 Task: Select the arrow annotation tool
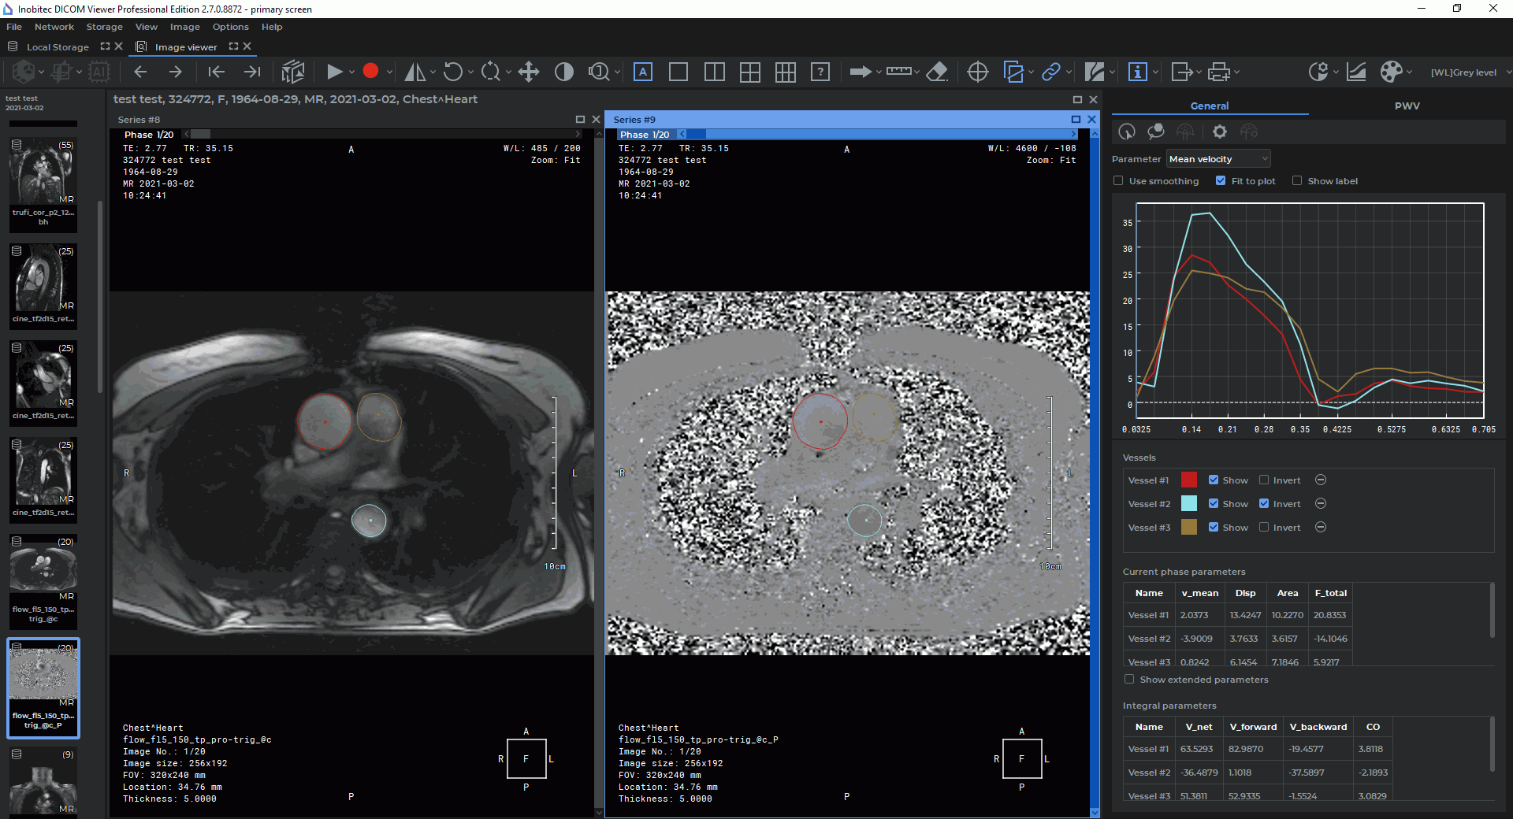(861, 72)
